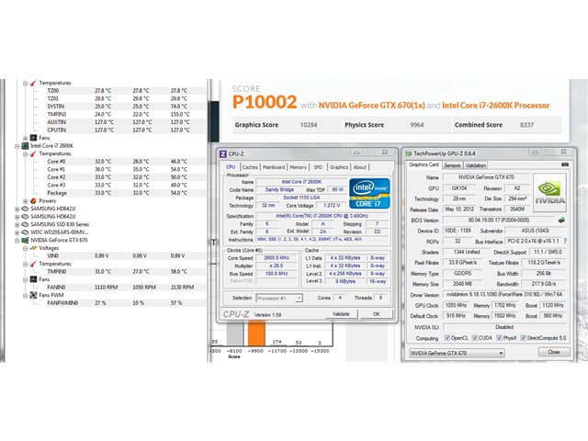The width and height of the screenshot is (588, 441).
Task: Click the WDC WD20EARS drive icon
Action: [25, 232]
